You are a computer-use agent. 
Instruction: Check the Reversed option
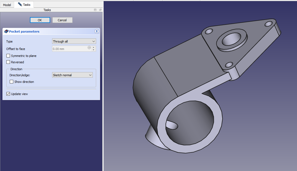tap(8, 62)
